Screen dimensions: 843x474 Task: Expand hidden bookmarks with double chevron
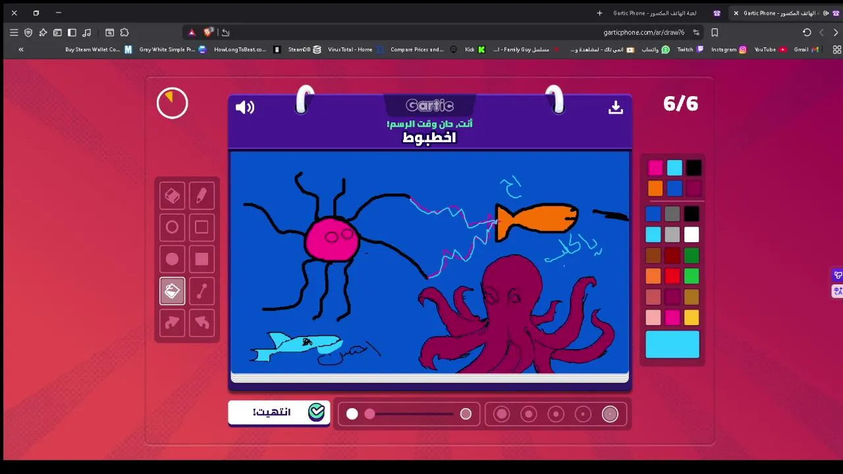pos(21,49)
